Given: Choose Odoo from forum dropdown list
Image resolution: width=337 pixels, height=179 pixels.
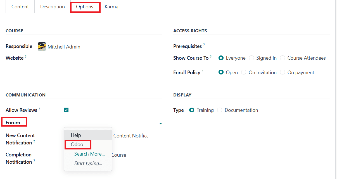Looking at the screenshot, I should point(77,144).
